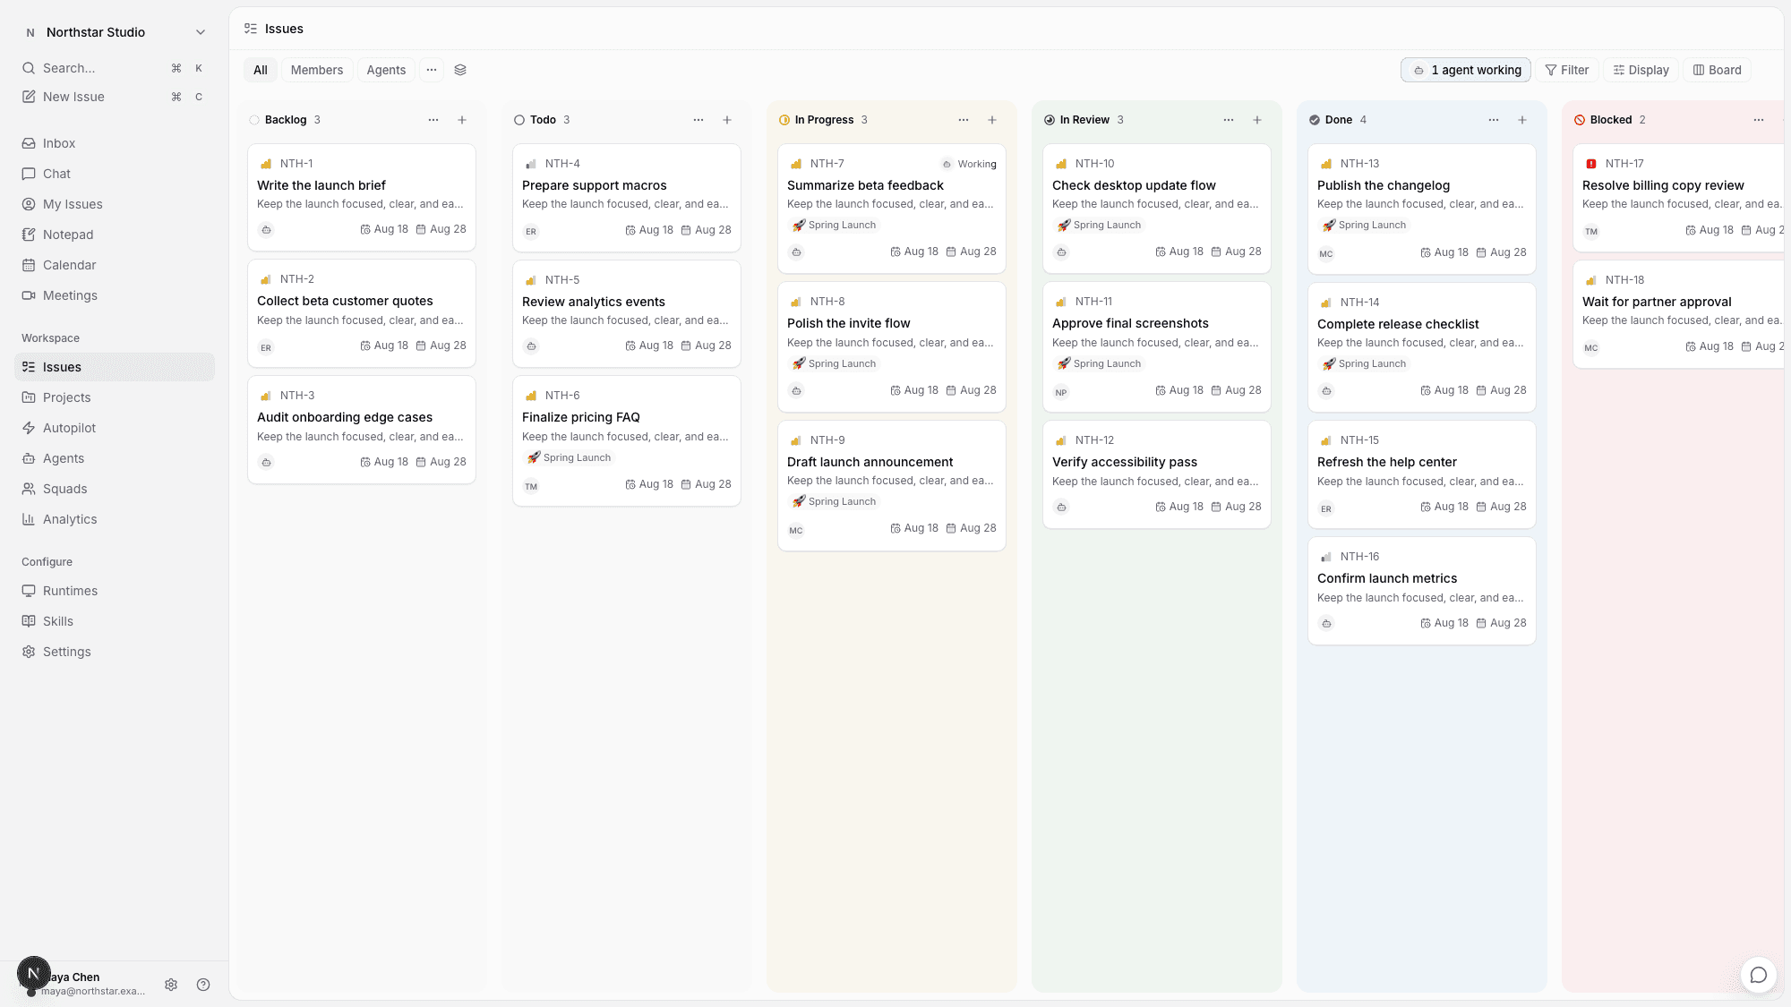
Task: Click the In Review column status icon
Action: 1050,120
